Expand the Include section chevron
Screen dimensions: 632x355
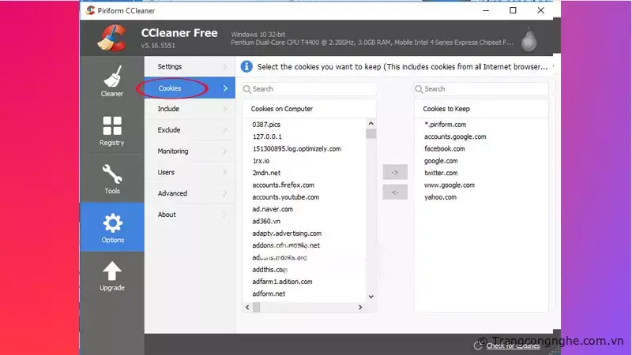[x=225, y=109]
